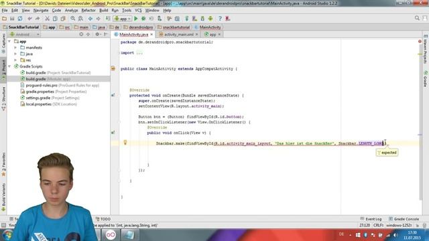
Task: Click the Help question mark icon
Action: click(220, 19)
